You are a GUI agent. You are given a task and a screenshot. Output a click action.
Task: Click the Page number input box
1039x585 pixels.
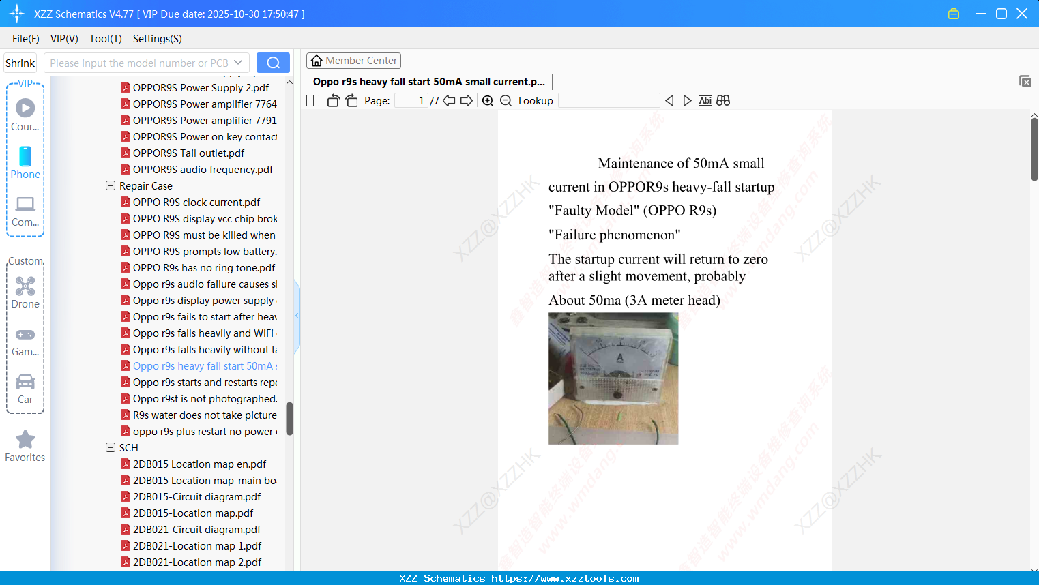(411, 101)
